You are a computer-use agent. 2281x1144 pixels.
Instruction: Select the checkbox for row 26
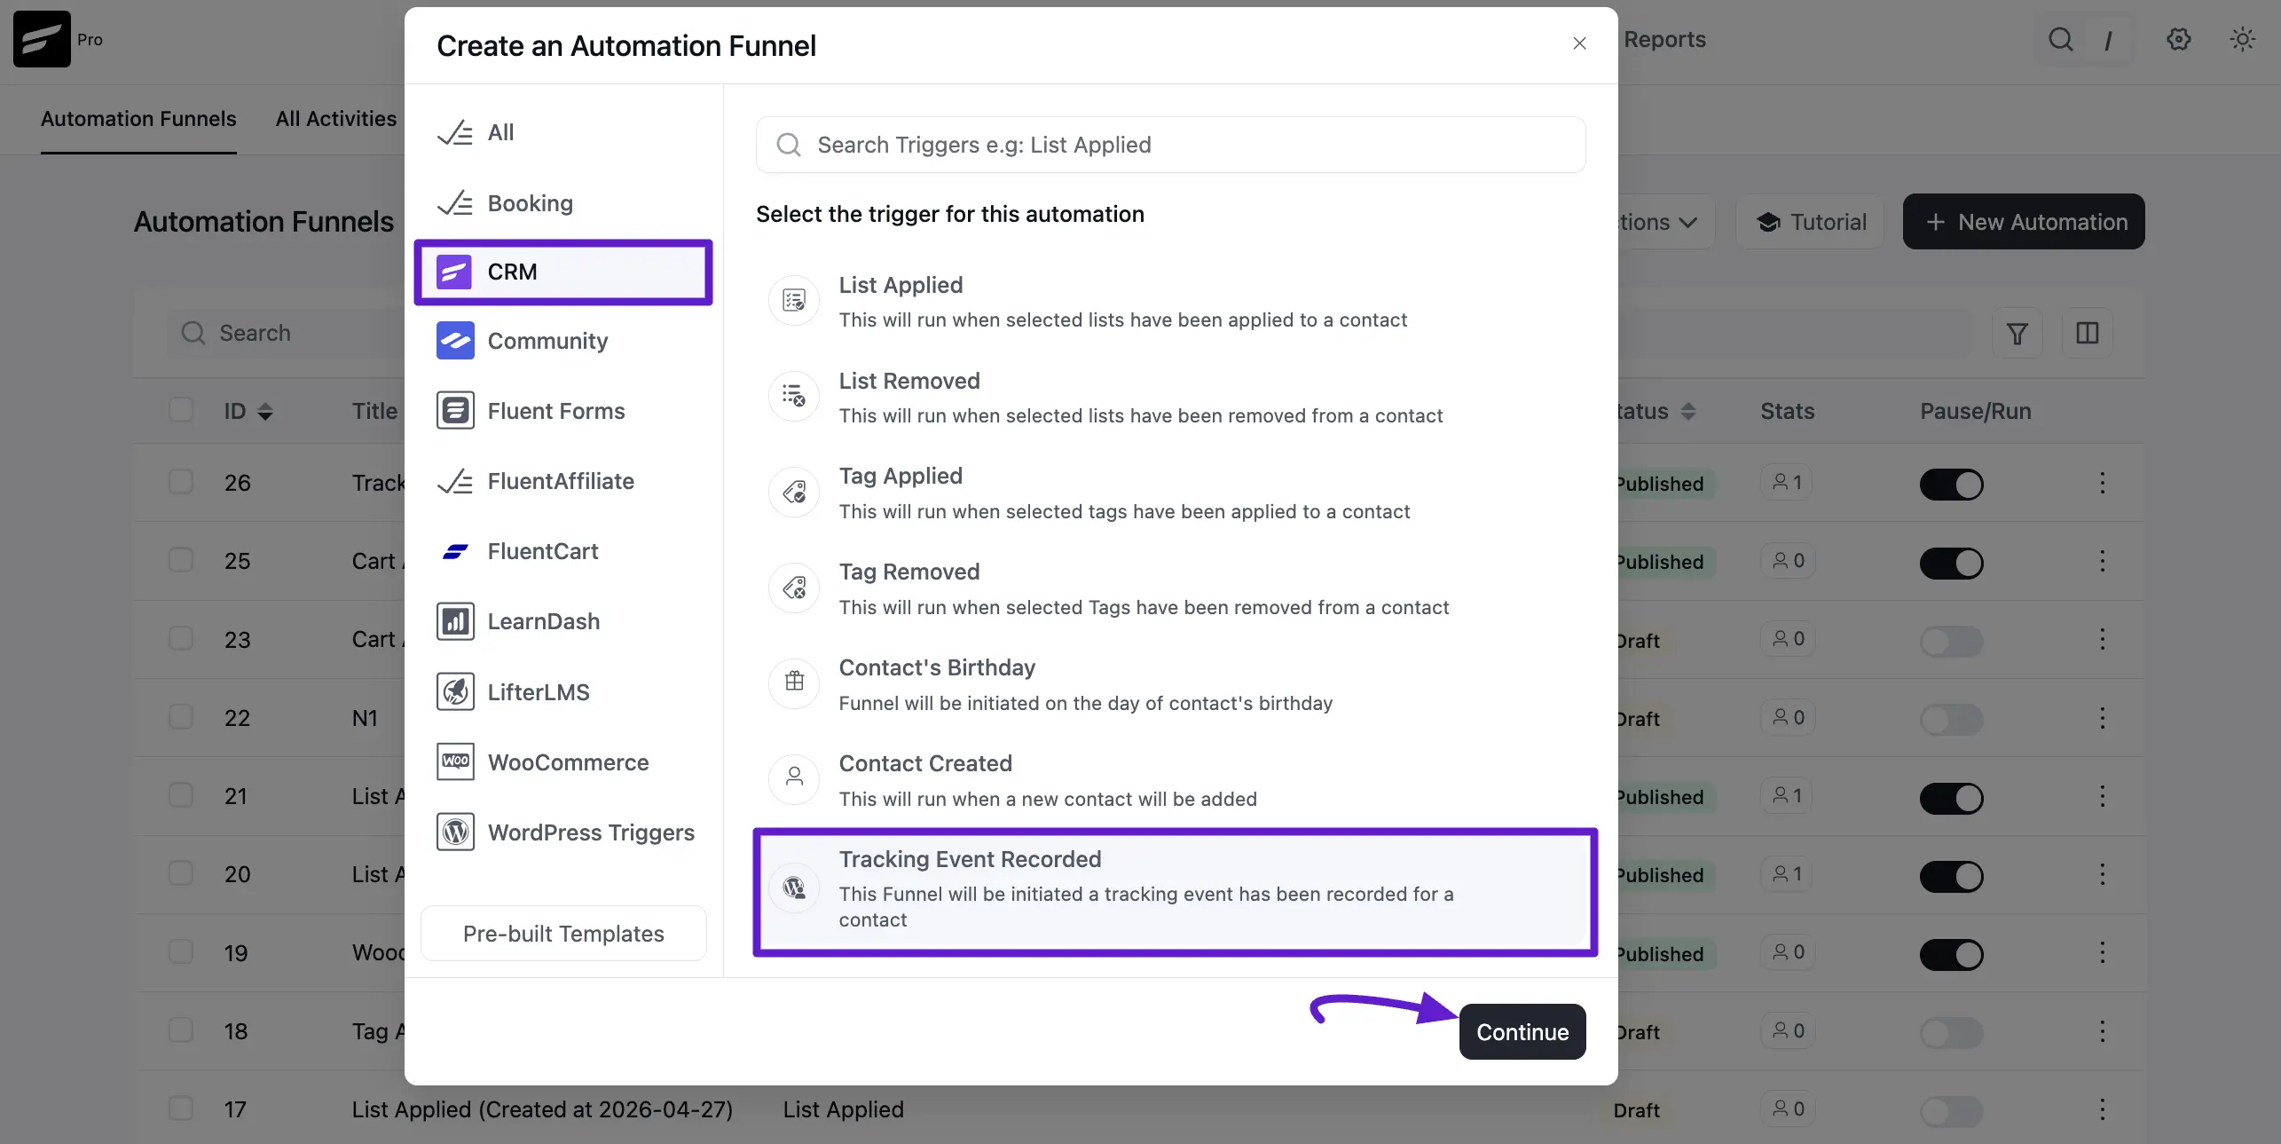pos(181,482)
